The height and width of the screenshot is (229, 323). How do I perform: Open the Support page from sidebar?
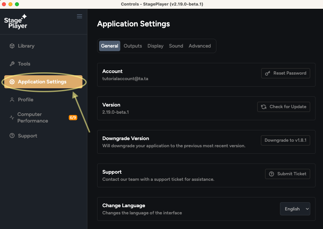(x=43, y=136)
